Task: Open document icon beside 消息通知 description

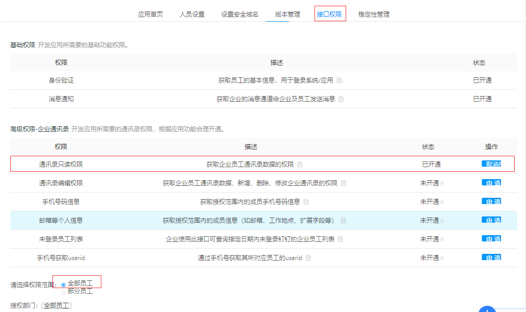Action: coord(341,99)
